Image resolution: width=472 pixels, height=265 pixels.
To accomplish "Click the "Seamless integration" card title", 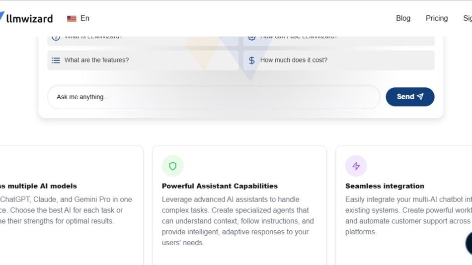I will 385,186.
